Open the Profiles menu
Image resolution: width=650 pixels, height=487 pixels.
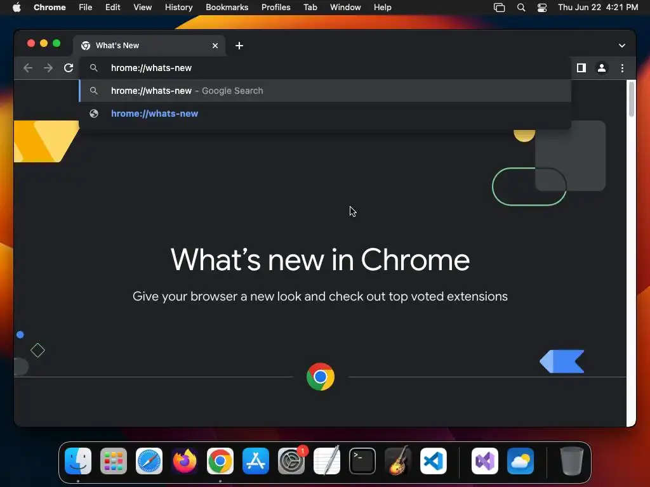point(275,7)
